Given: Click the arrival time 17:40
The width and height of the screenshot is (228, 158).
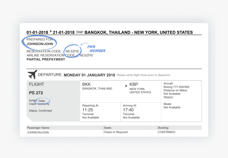Looking at the screenshot, I should [128, 110].
